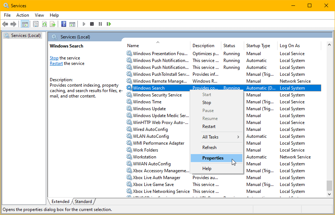The width and height of the screenshot is (335, 215).
Task: Click the Windows Search name cell
Action: [x=149, y=88]
